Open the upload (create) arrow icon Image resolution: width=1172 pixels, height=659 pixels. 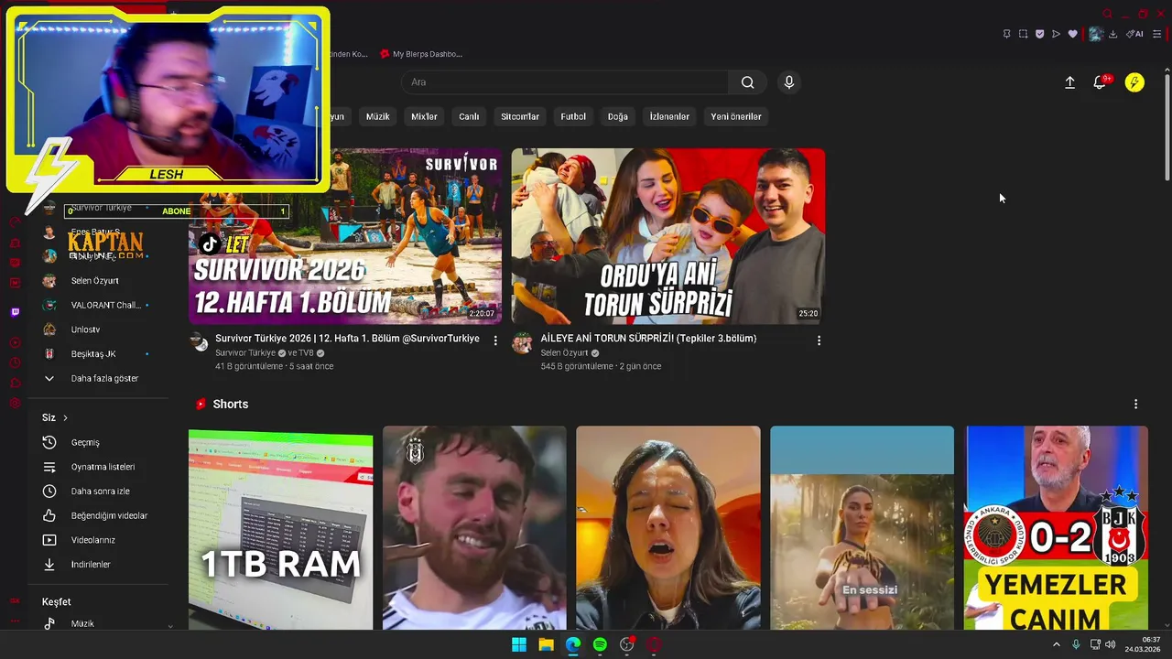[x=1069, y=82]
